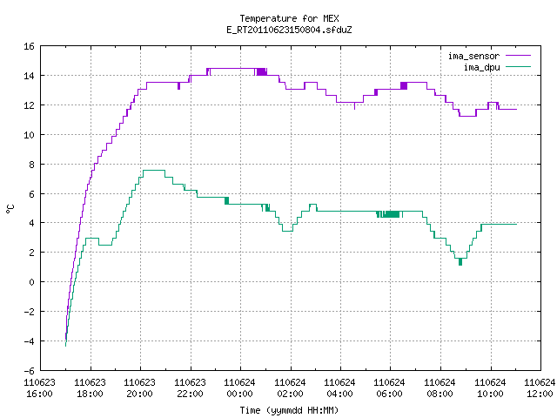Click the x-axis tick label 110623 18:00

pyautogui.click(x=90, y=388)
